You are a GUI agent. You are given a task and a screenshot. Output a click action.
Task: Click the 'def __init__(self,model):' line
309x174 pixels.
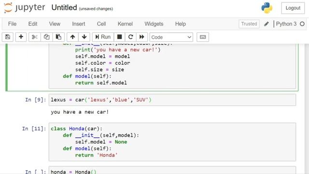(x=101, y=135)
